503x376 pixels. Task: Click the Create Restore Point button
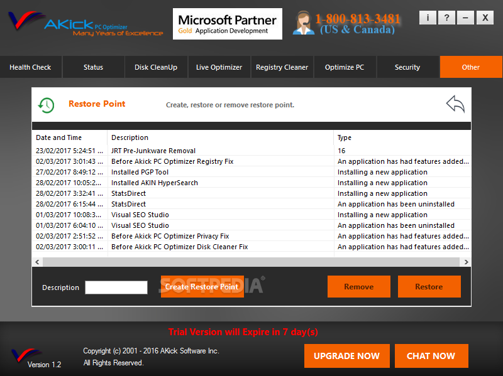coord(202,287)
